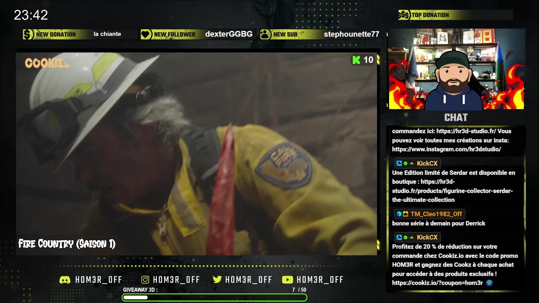Click donor name 'la chiante'
Image resolution: width=539 pixels, height=303 pixels.
(107, 34)
